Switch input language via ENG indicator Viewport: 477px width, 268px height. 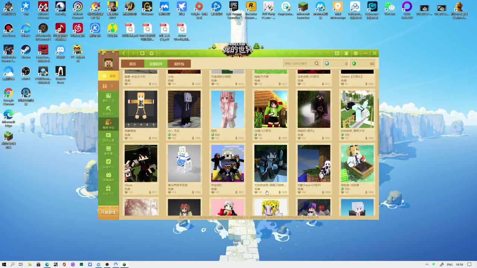449,264
